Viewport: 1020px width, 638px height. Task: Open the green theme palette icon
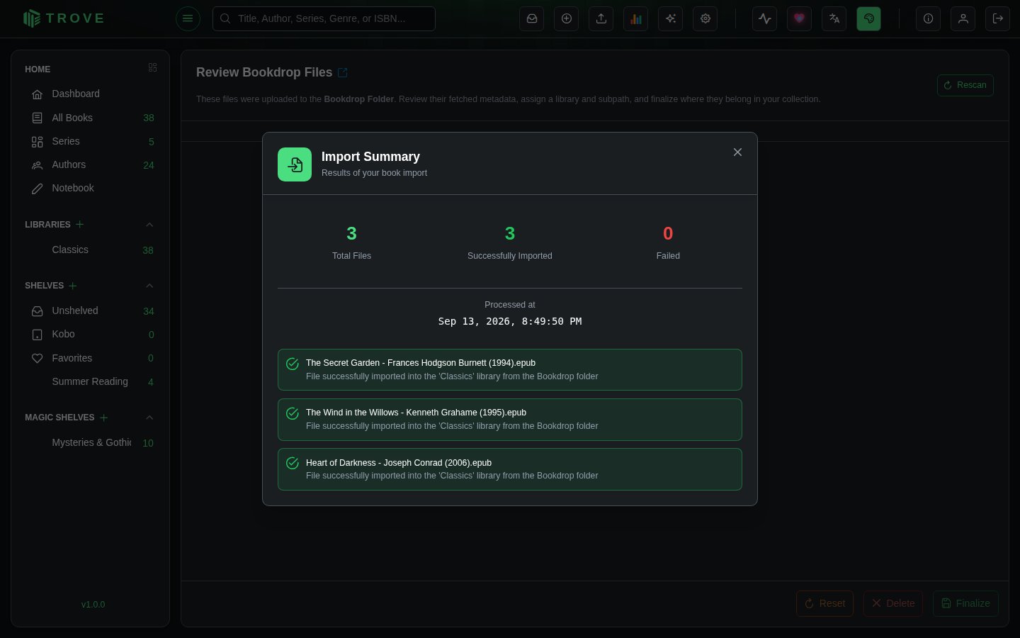(869, 18)
